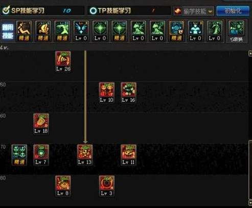Click the first mastered common skill icon
This screenshot has height=208, width=252.
[24, 31]
